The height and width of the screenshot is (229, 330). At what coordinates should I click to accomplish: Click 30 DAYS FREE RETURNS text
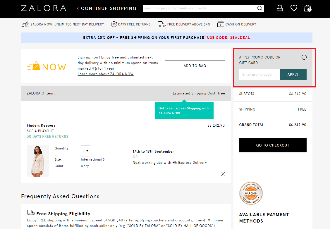point(48,136)
